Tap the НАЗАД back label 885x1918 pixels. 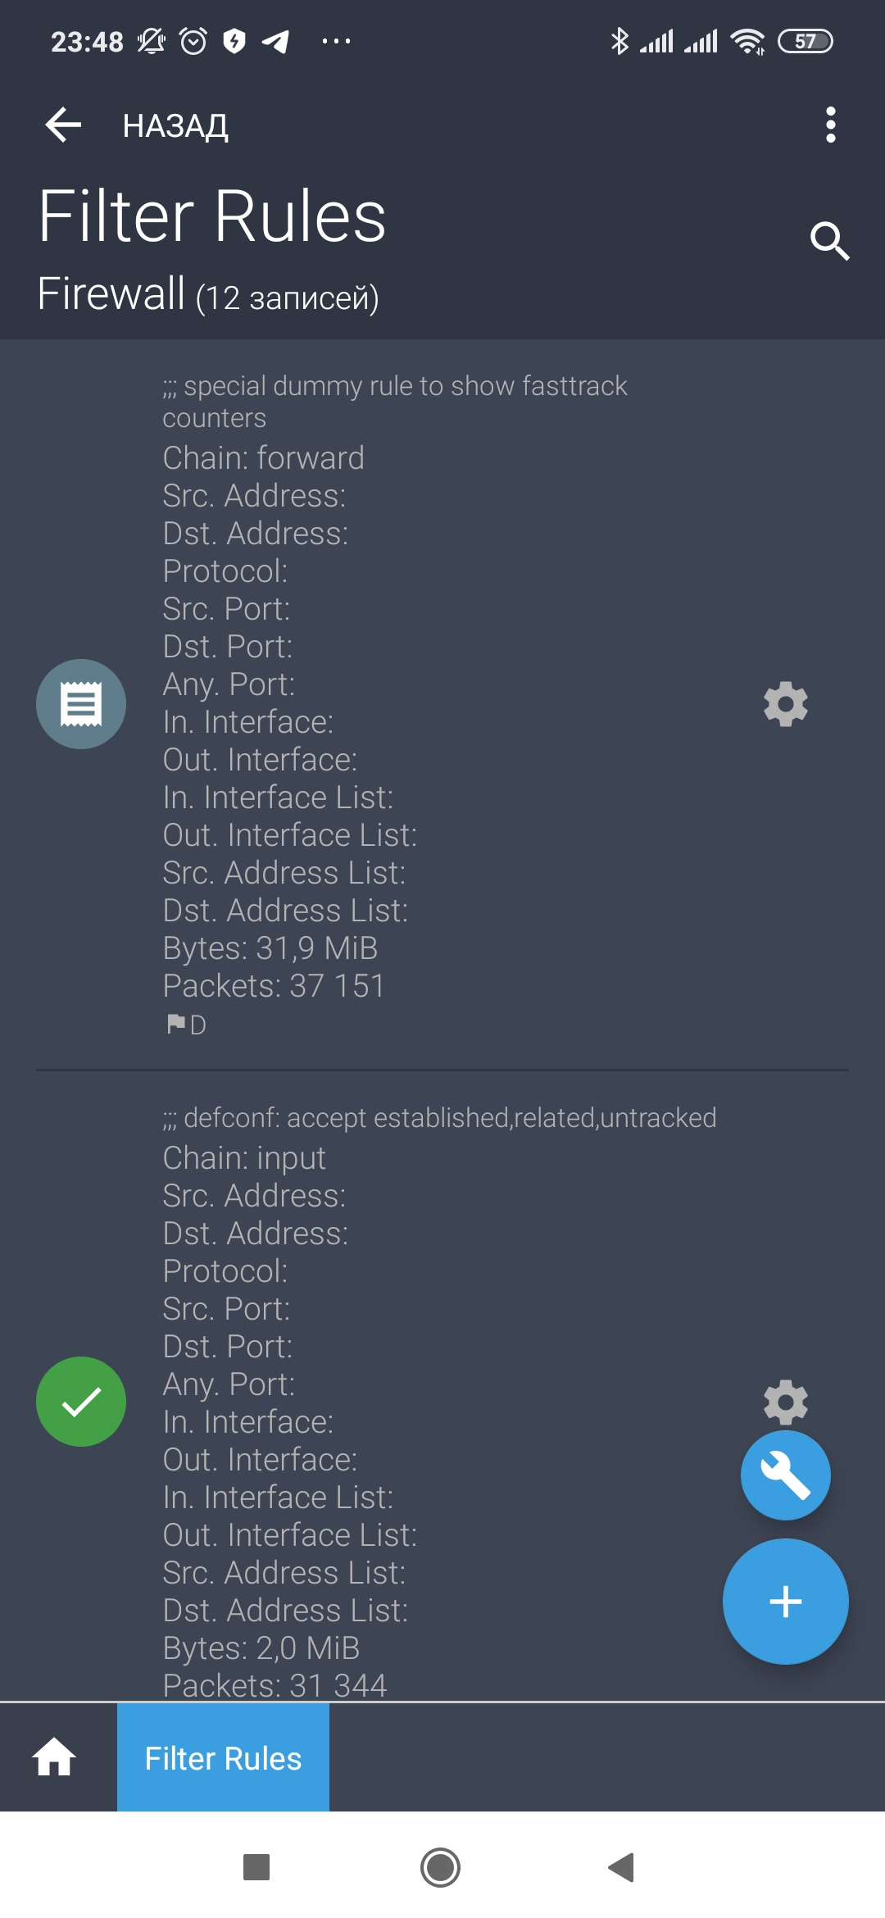175,126
